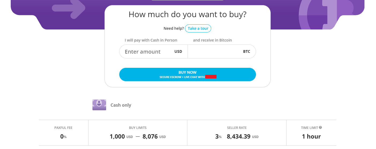Screen dimensions: 376x149
Task: Click the USD currency label in amount box
Action: click(178, 51)
